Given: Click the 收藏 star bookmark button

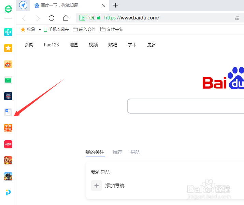Looking at the screenshot, I should [28, 29].
